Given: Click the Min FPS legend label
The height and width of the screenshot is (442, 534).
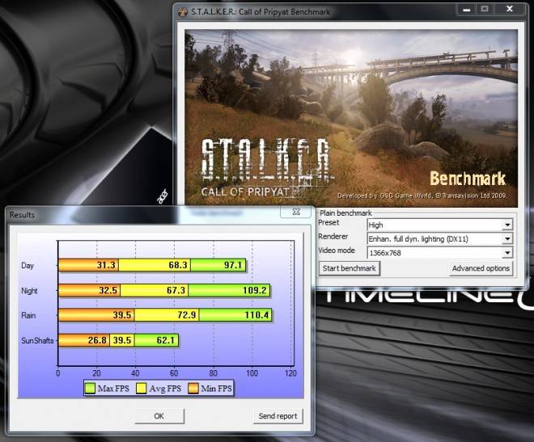Looking at the screenshot, I should point(217,389).
